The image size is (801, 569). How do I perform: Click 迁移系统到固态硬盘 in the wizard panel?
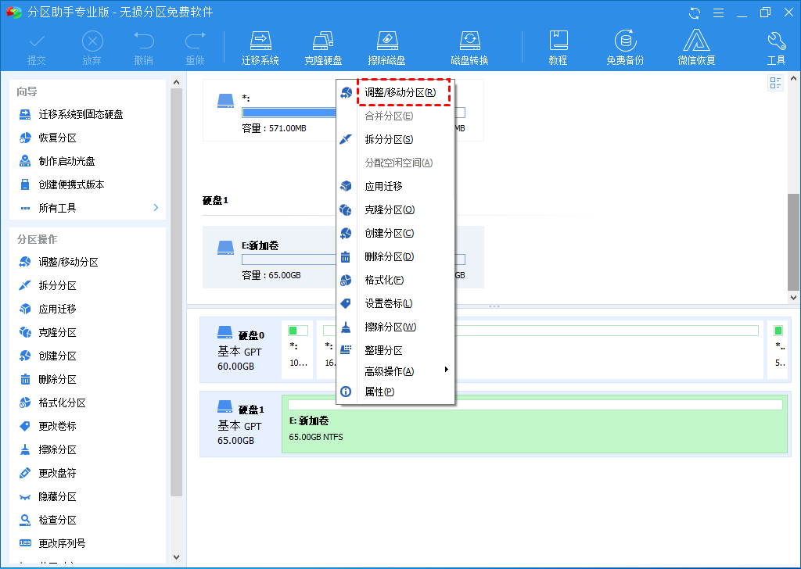click(81, 114)
